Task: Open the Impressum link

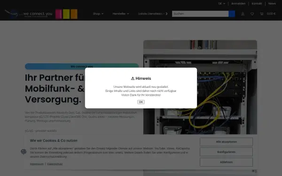Action: click(x=37, y=164)
